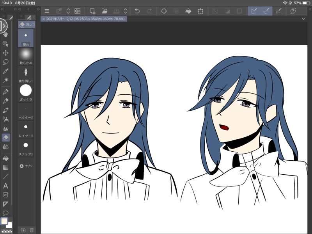The width and height of the screenshot is (312, 234).
Task: Select the Move layer tool
Action: point(5,53)
